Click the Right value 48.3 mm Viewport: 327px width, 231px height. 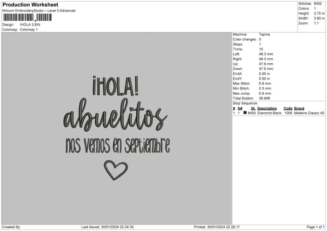[266, 59]
